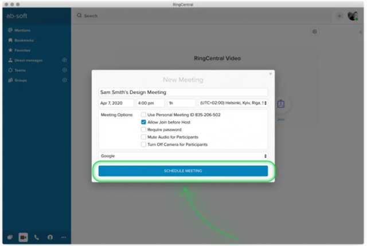Image resolution: width=367 pixels, height=246 pixels.
Task: Check Mute Audio for Participants
Action: 143,137
